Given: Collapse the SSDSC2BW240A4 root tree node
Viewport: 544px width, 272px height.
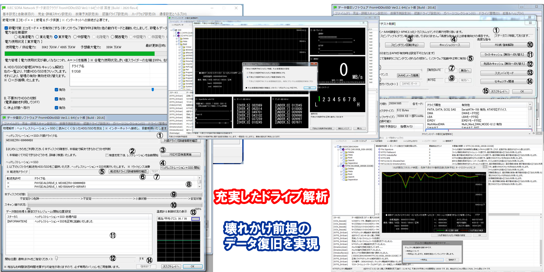Looking at the screenshot, I should (x=336, y=147).
